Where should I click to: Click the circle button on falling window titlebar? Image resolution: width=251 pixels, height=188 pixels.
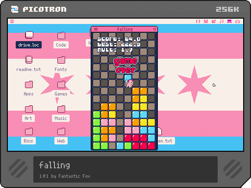(154, 29)
